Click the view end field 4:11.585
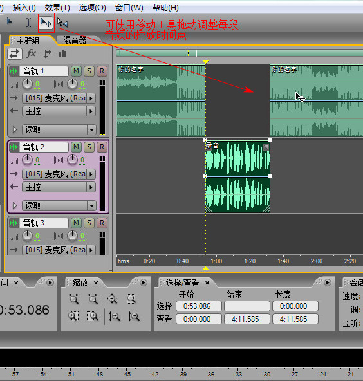This screenshot has width=363, height=381. point(247,319)
